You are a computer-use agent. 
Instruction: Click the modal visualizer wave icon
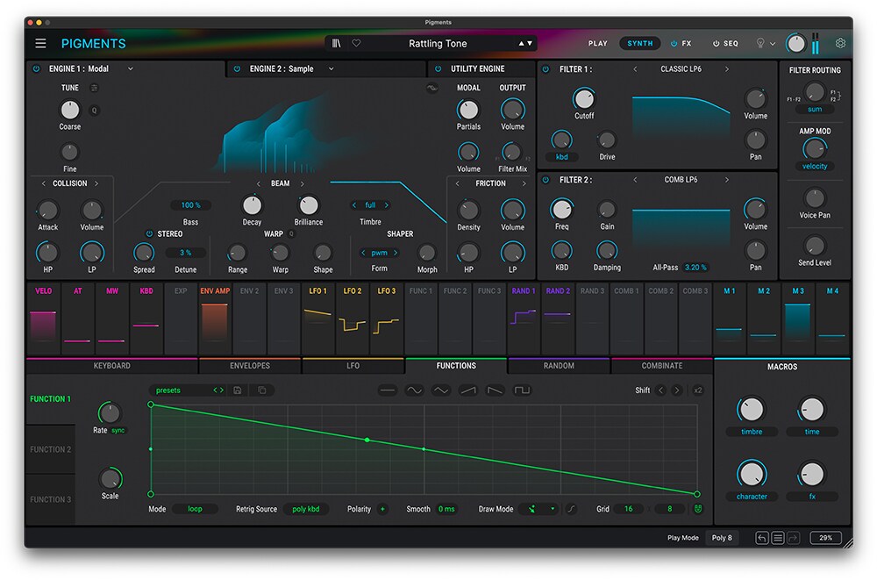pos(431,88)
